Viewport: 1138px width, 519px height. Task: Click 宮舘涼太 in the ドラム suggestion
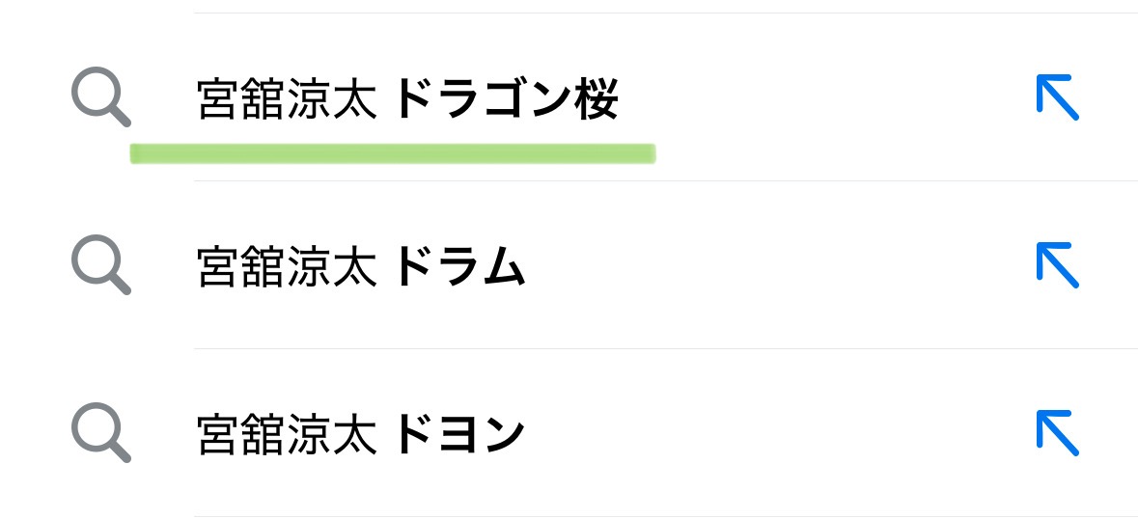point(288,267)
